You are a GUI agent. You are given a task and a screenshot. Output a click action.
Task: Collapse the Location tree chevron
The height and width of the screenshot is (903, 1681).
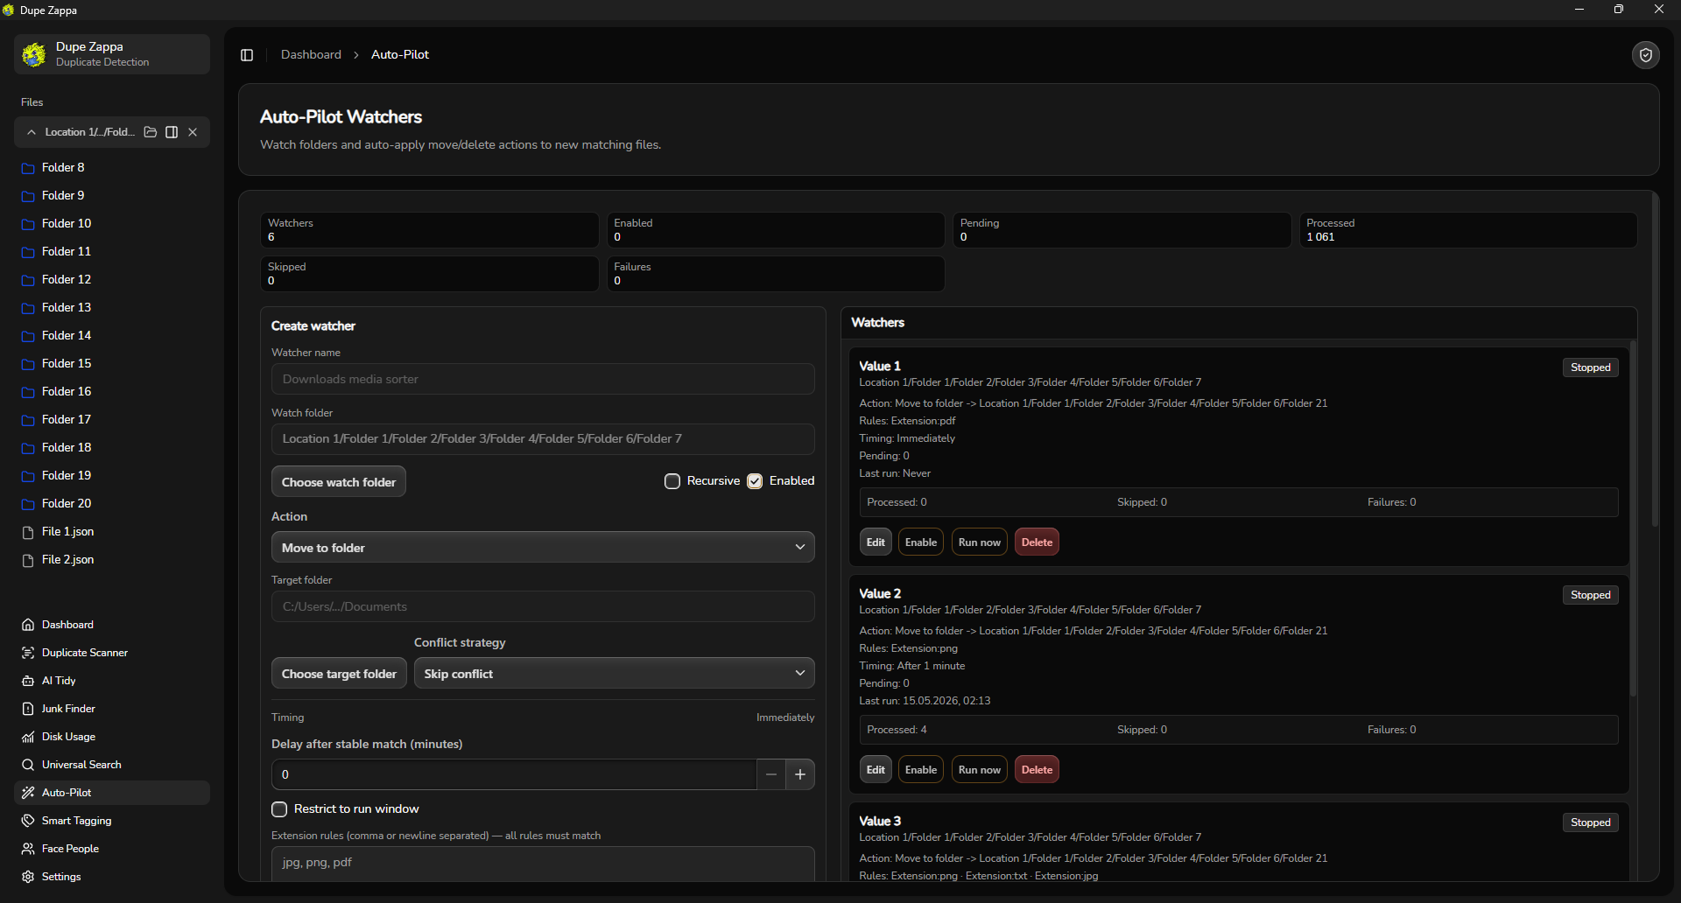[32, 132]
